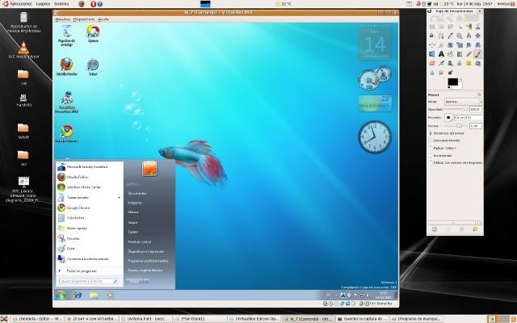
Task: Open the Recycle Bin on Windows desktop
Action: pyautogui.click(x=66, y=34)
